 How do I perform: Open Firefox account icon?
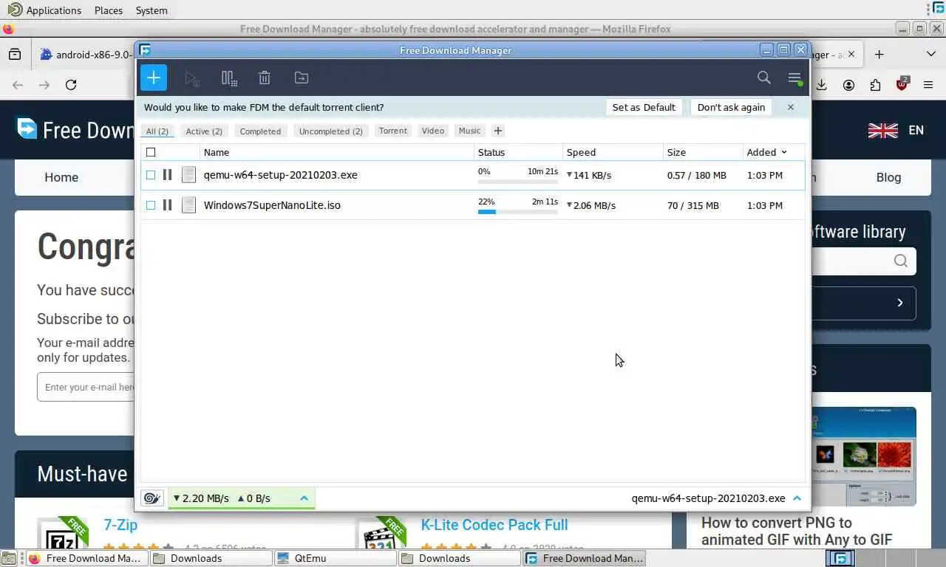(x=848, y=85)
